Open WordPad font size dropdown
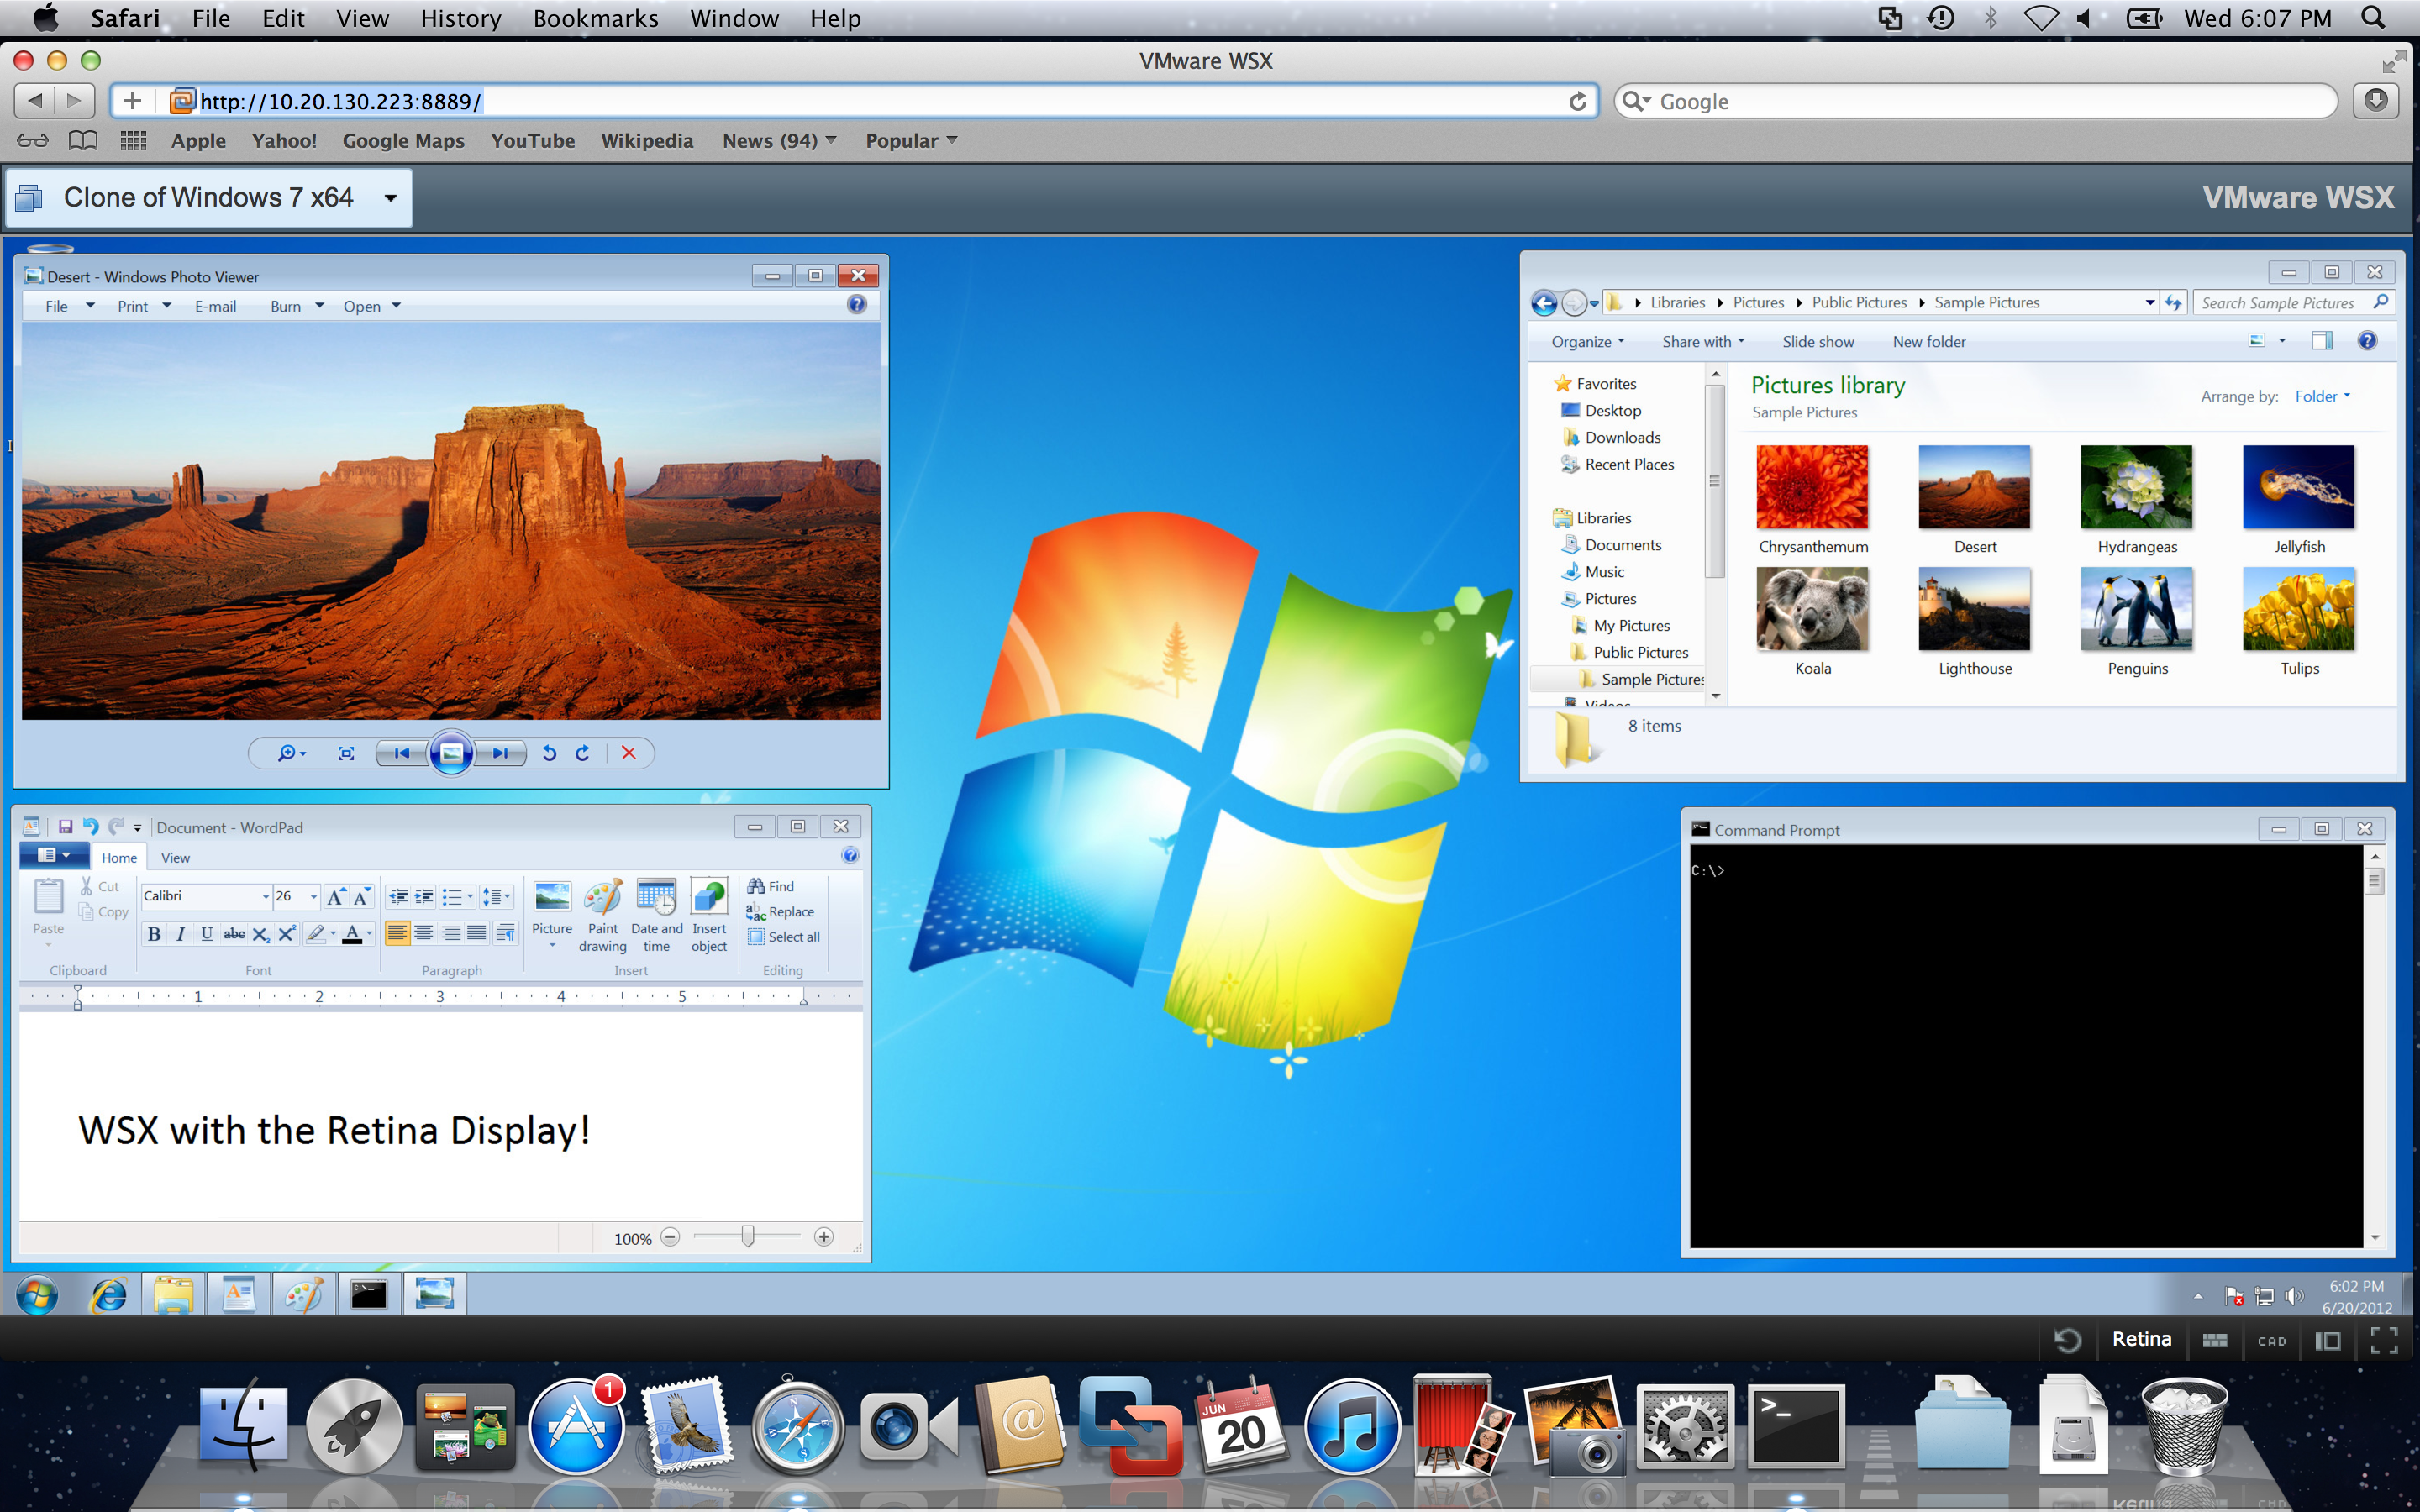Image resolution: width=2420 pixels, height=1512 pixels. (x=313, y=897)
